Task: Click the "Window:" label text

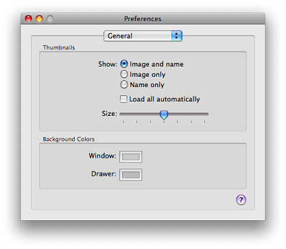Action: (102, 156)
